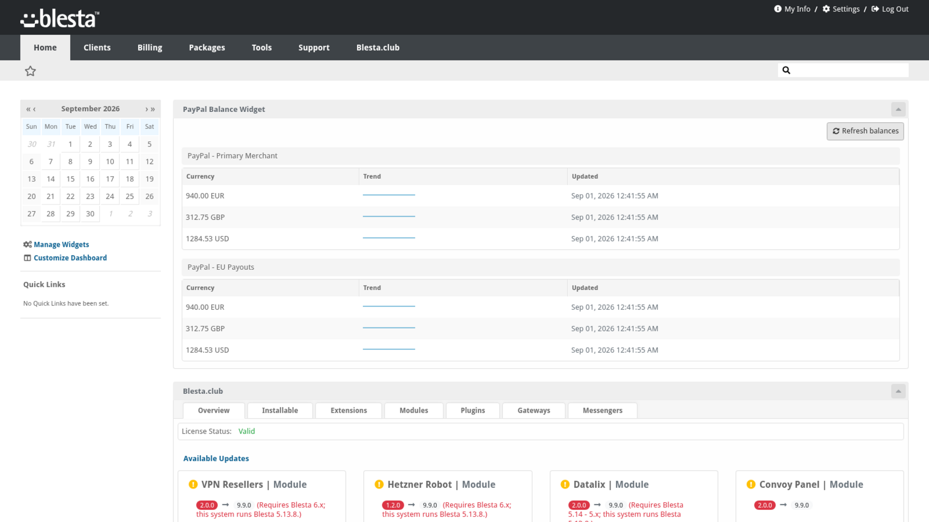Click the Convoy Panel | Module title

pos(811,484)
